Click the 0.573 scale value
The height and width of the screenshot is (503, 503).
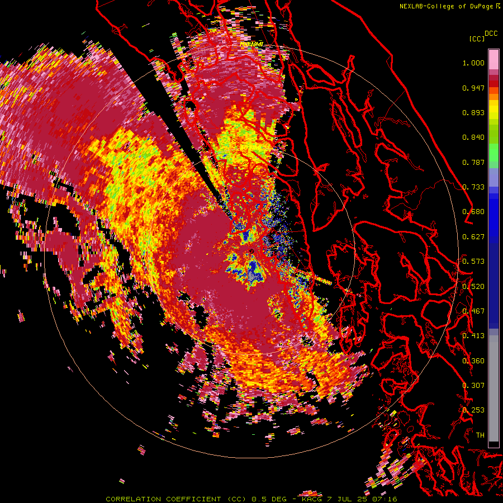point(473,262)
